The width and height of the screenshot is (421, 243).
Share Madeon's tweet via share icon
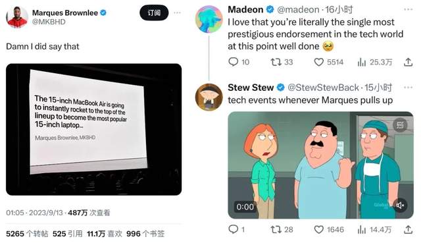click(x=408, y=62)
